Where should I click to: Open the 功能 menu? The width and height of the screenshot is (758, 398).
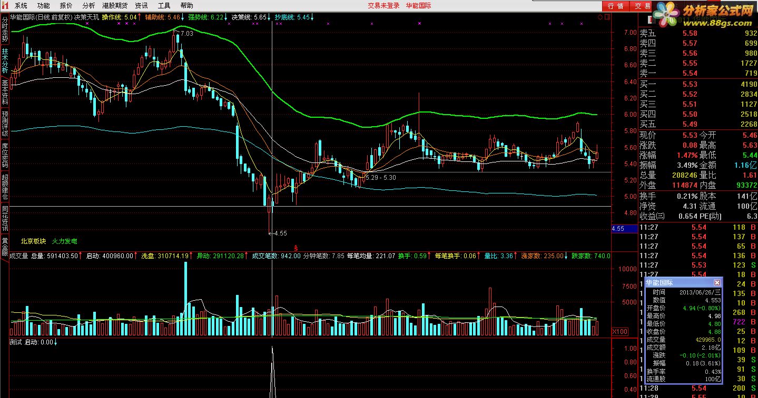(43, 6)
